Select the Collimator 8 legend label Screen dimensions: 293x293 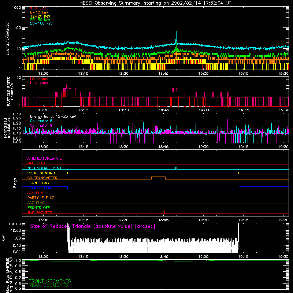click(41, 121)
